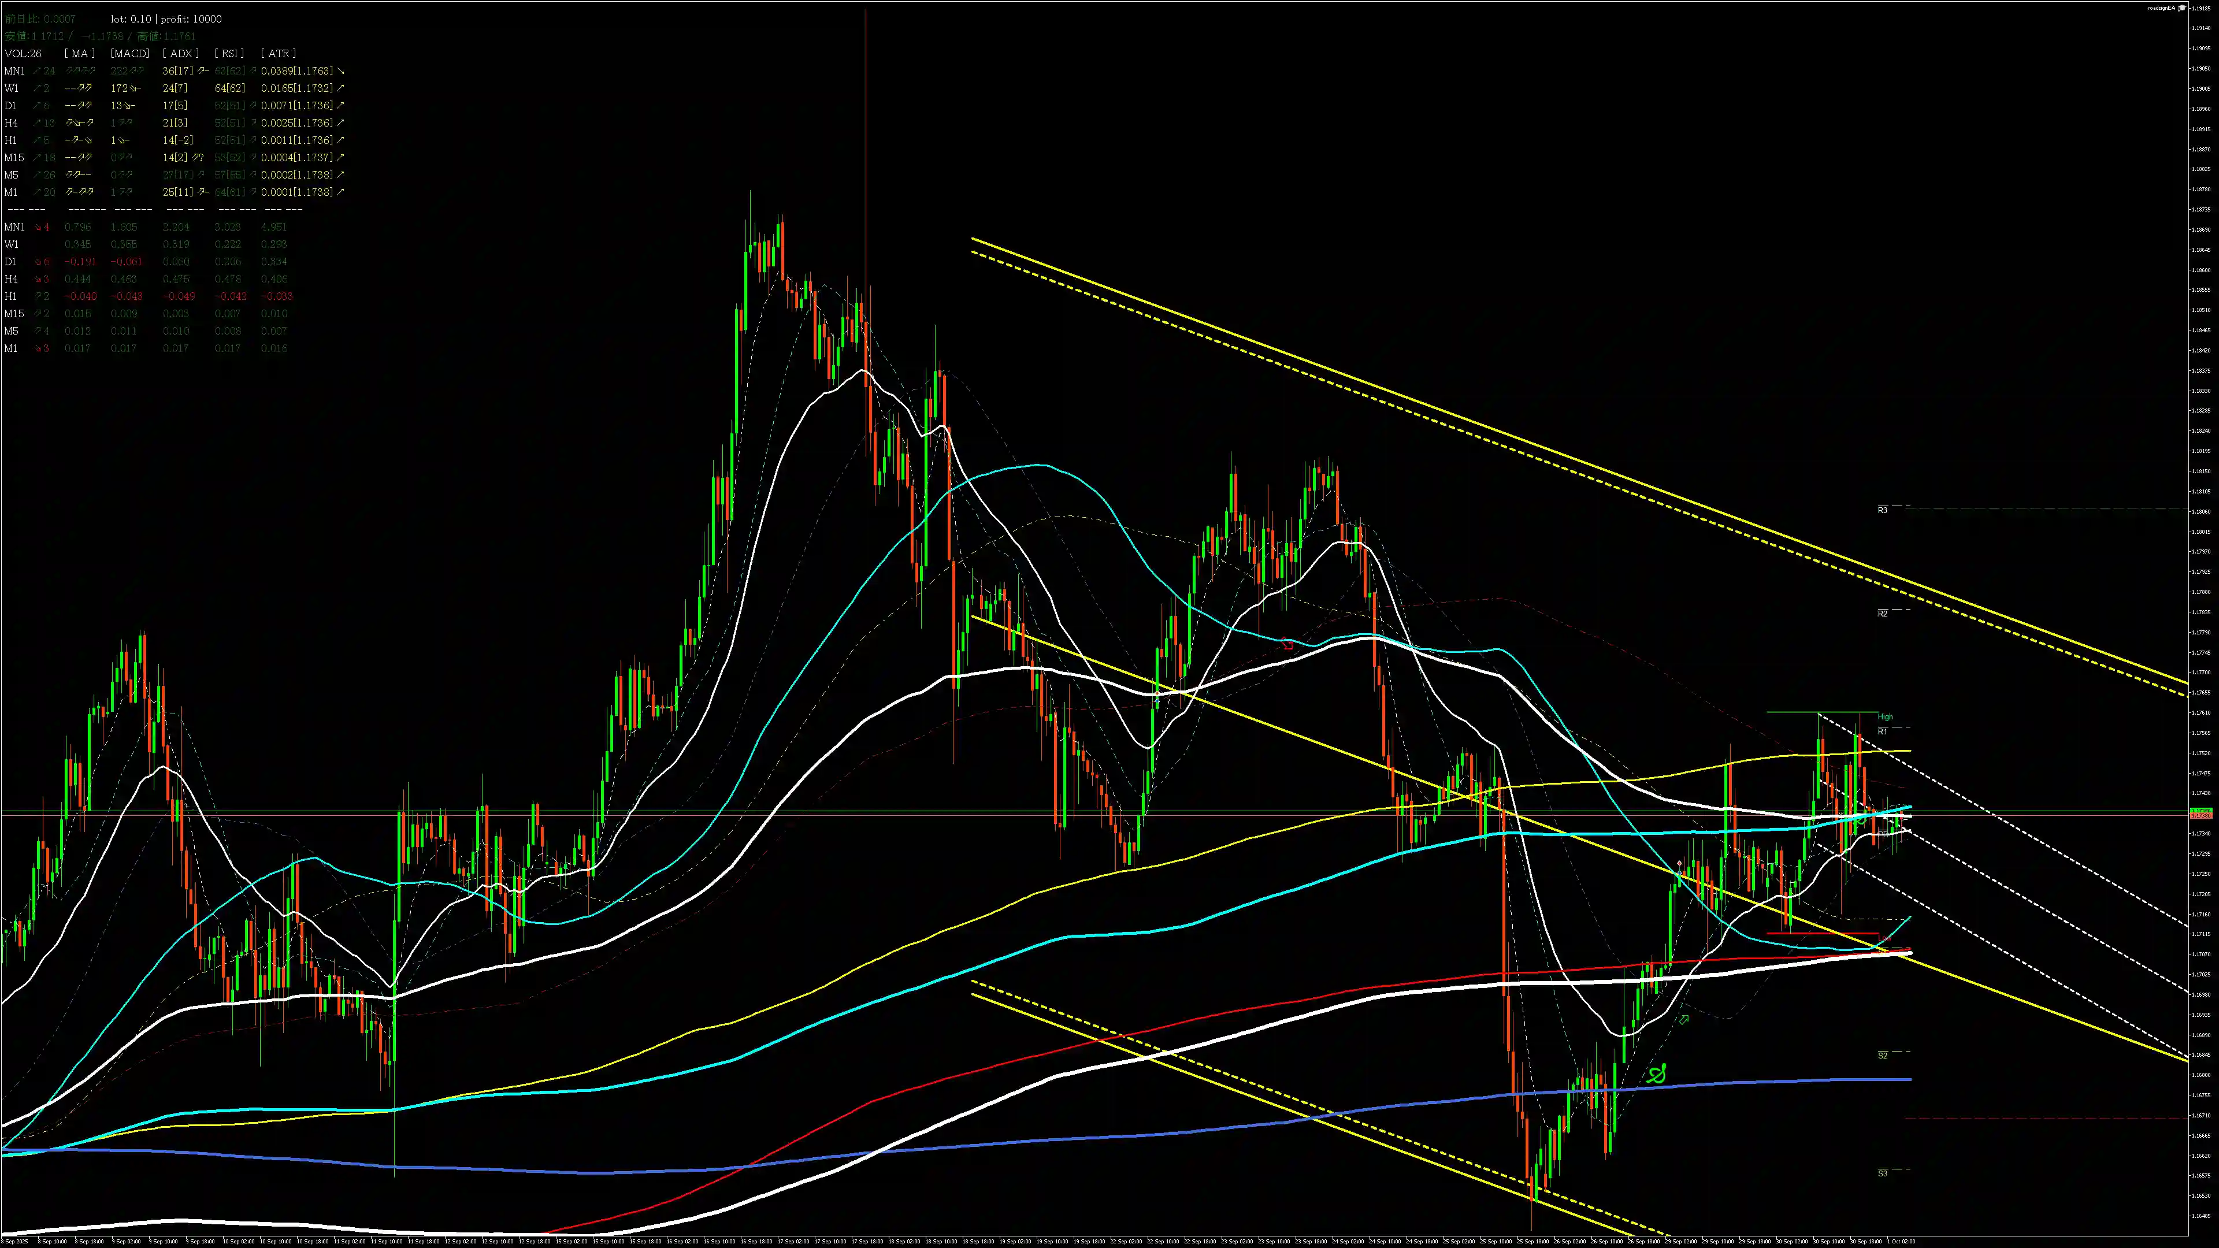The height and width of the screenshot is (1248, 2219).
Task: Click the R2 pivot level label
Action: click(x=1882, y=613)
